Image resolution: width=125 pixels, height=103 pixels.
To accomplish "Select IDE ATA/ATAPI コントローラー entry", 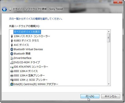I will tap(31, 67).
